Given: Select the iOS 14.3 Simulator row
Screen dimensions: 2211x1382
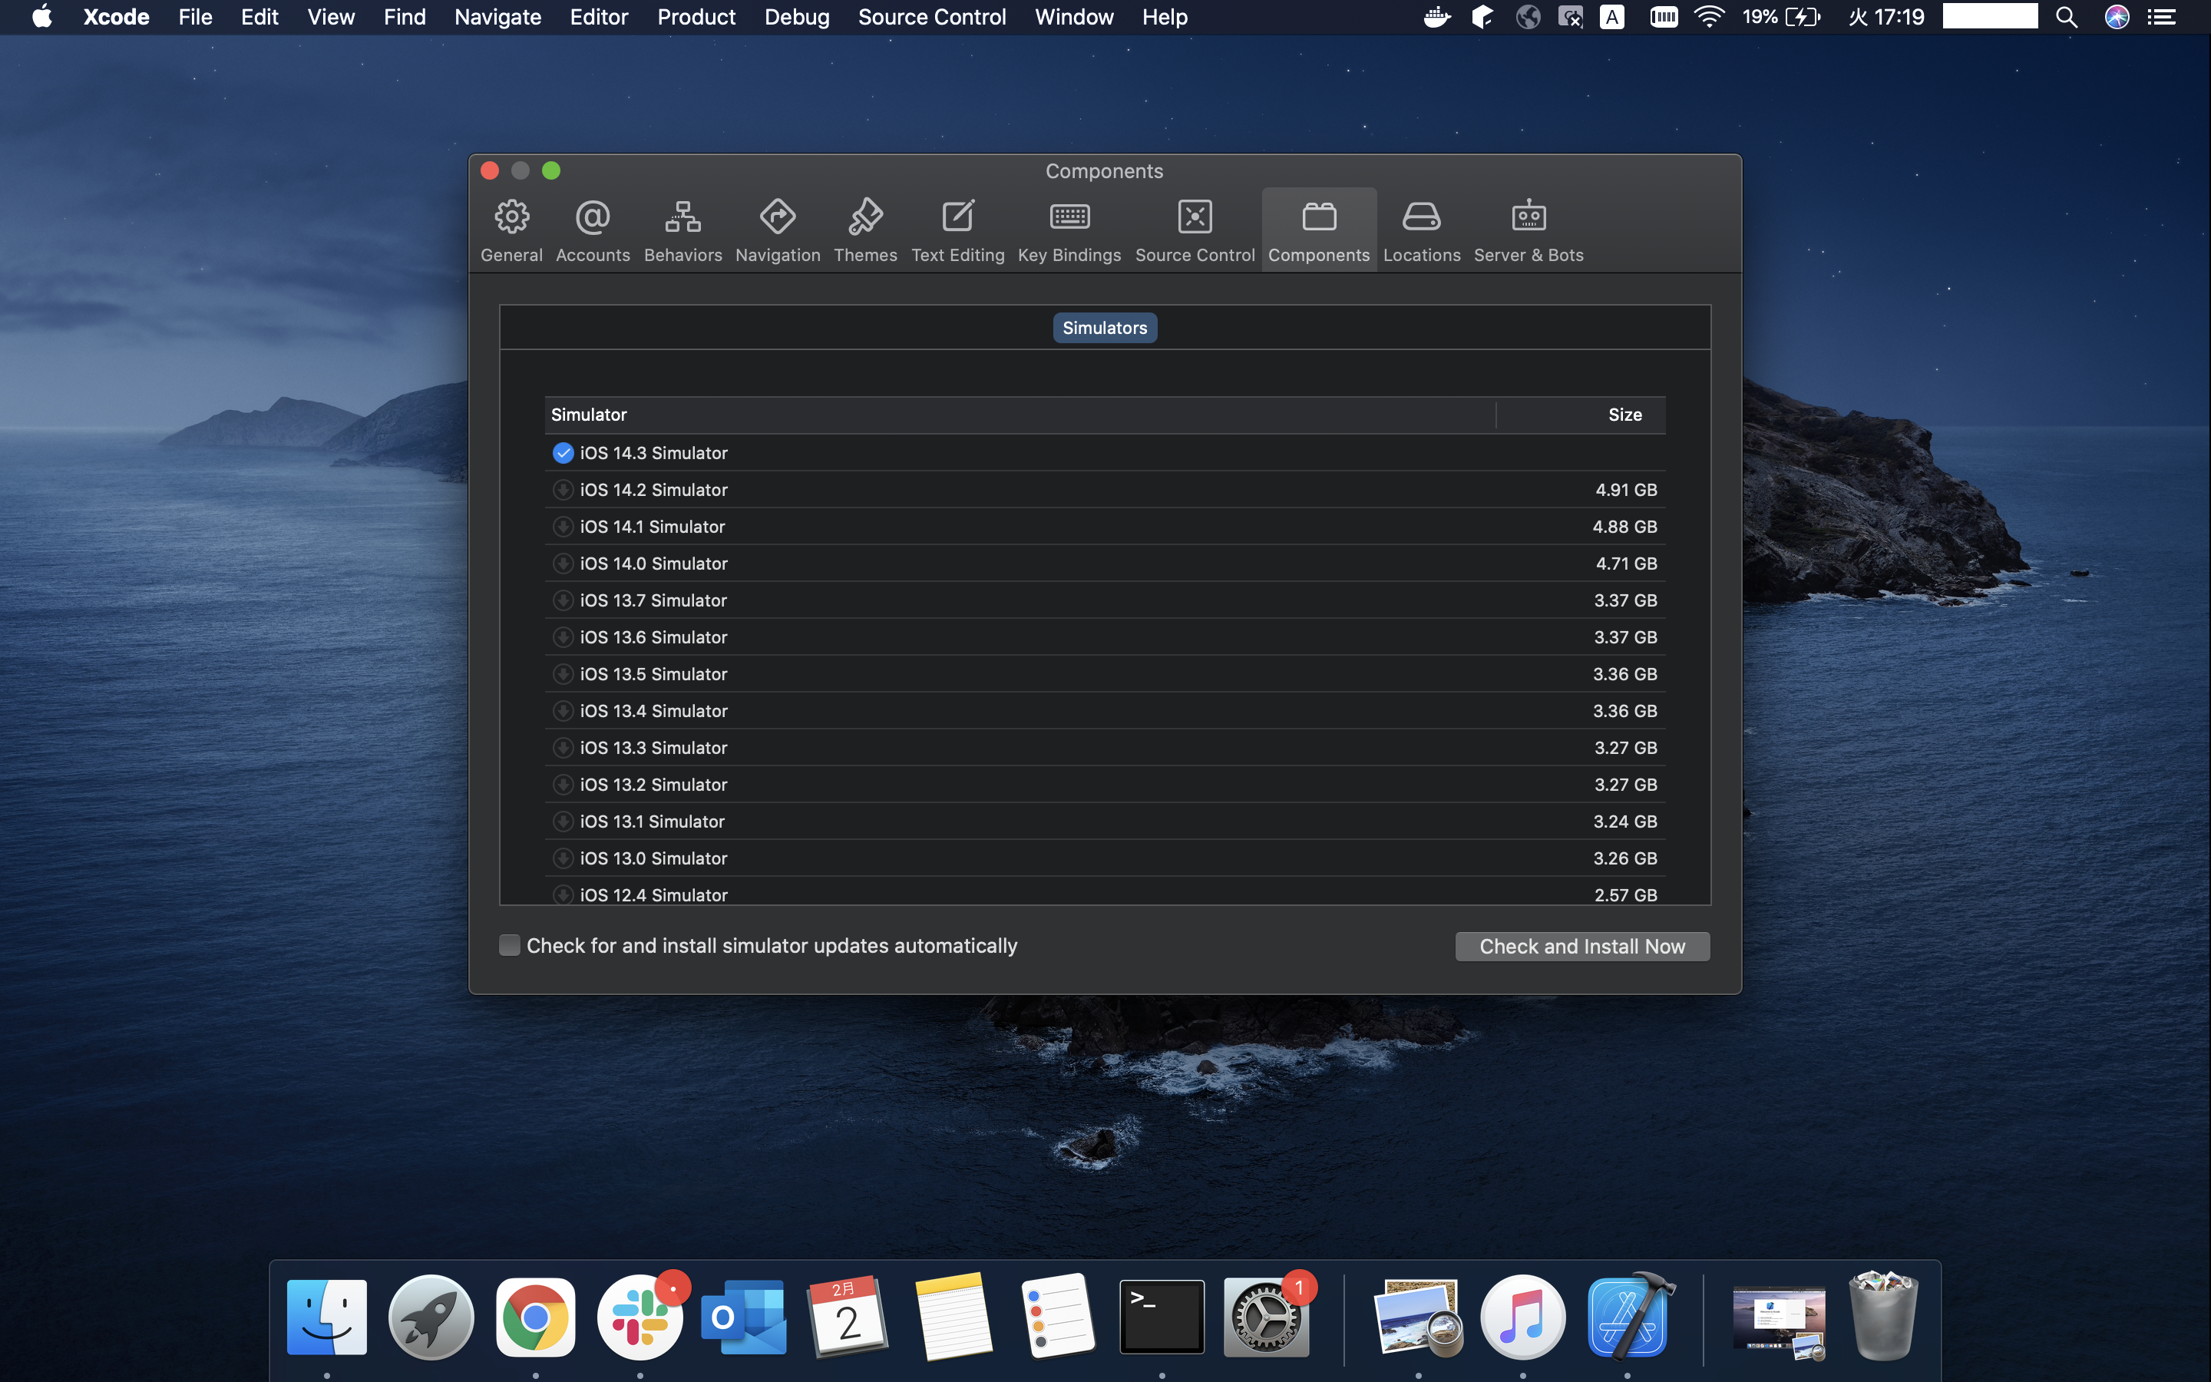Looking at the screenshot, I should (1105, 452).
